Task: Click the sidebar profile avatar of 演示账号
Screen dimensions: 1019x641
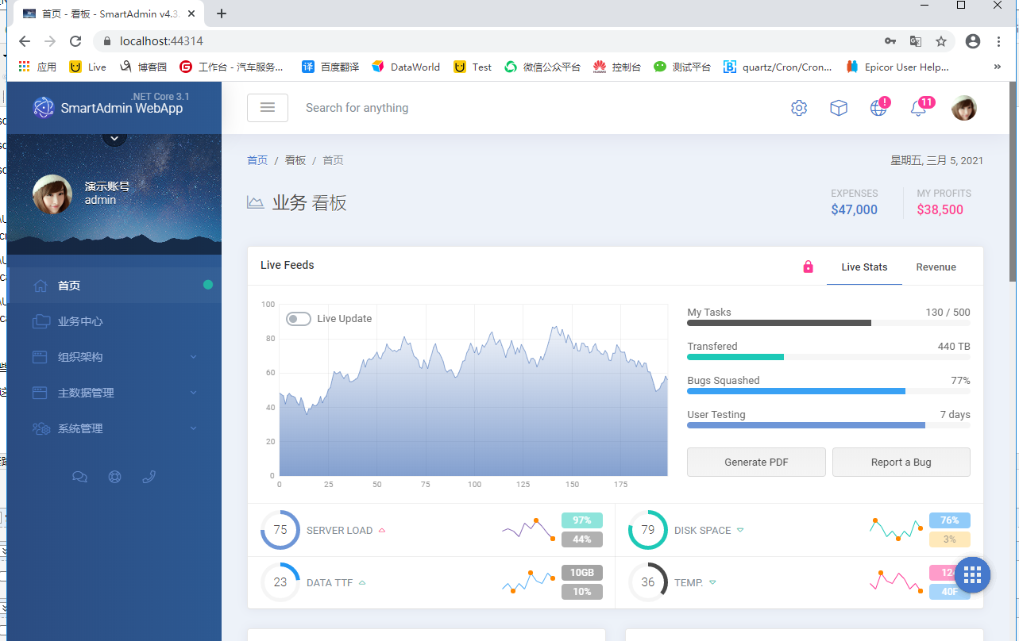Action: 52,194
